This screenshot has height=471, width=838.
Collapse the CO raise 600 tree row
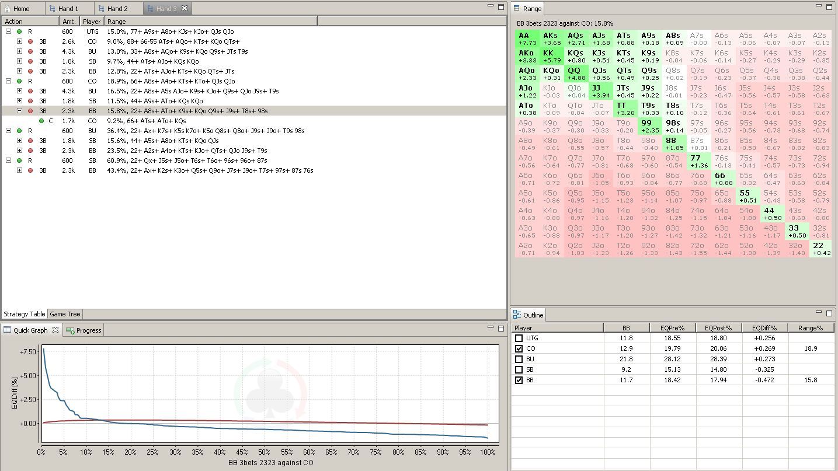tap(9, 81)
